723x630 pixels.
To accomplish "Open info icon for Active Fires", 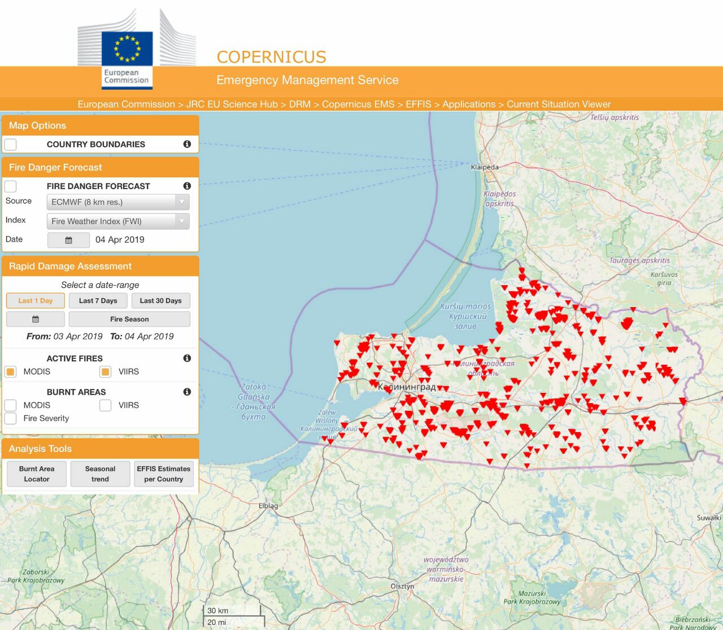I will (187, 358).
